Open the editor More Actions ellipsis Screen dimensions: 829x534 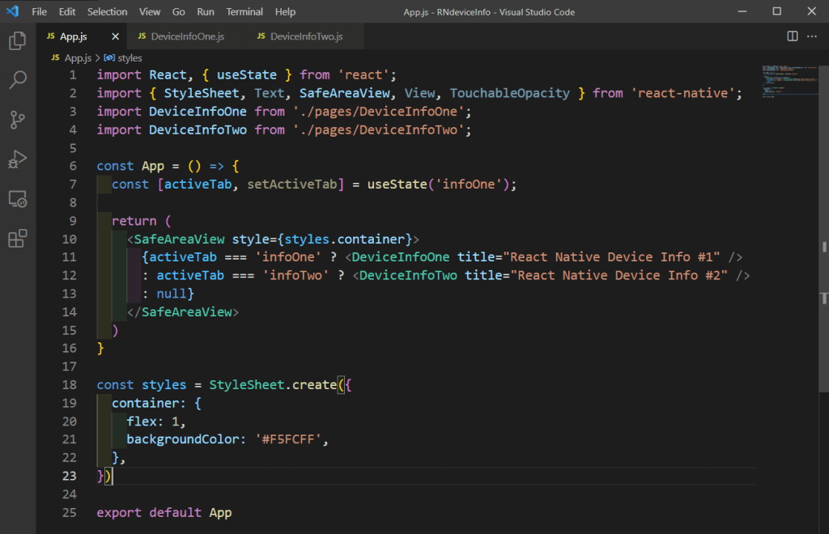[814, 36]
